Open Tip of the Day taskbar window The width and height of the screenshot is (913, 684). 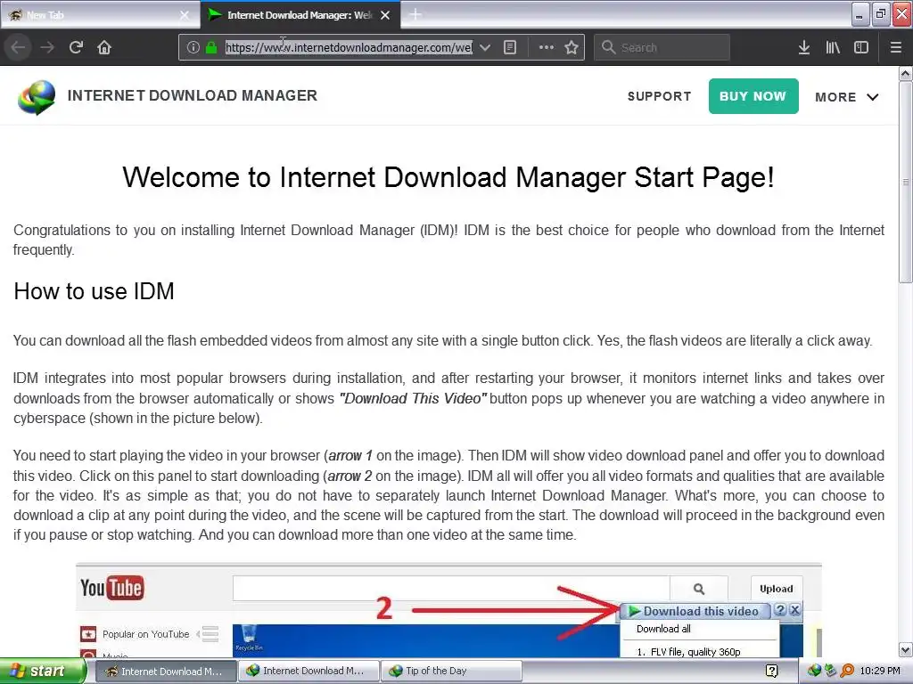click(450, 671)
